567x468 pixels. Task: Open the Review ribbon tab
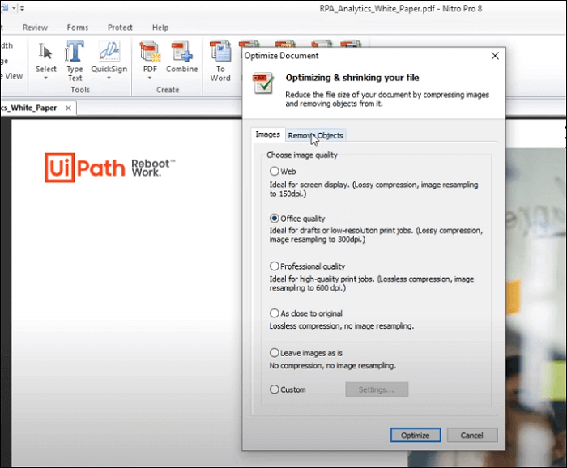(35, 28)
